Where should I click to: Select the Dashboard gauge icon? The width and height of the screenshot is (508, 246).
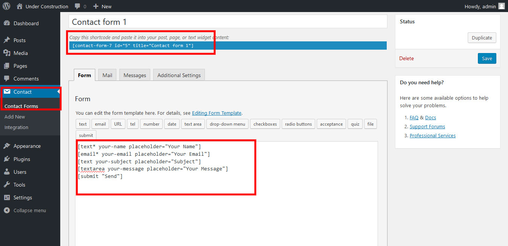[x=7, y=23]
